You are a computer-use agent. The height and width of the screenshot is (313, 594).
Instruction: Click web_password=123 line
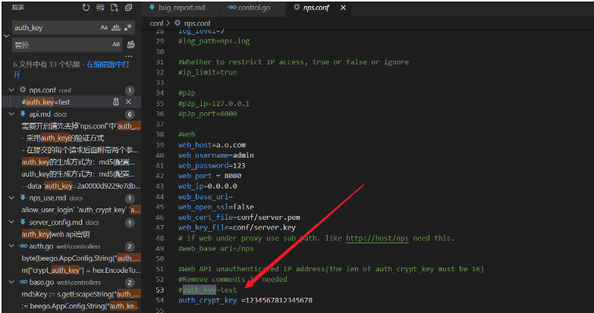coord(212,165)
